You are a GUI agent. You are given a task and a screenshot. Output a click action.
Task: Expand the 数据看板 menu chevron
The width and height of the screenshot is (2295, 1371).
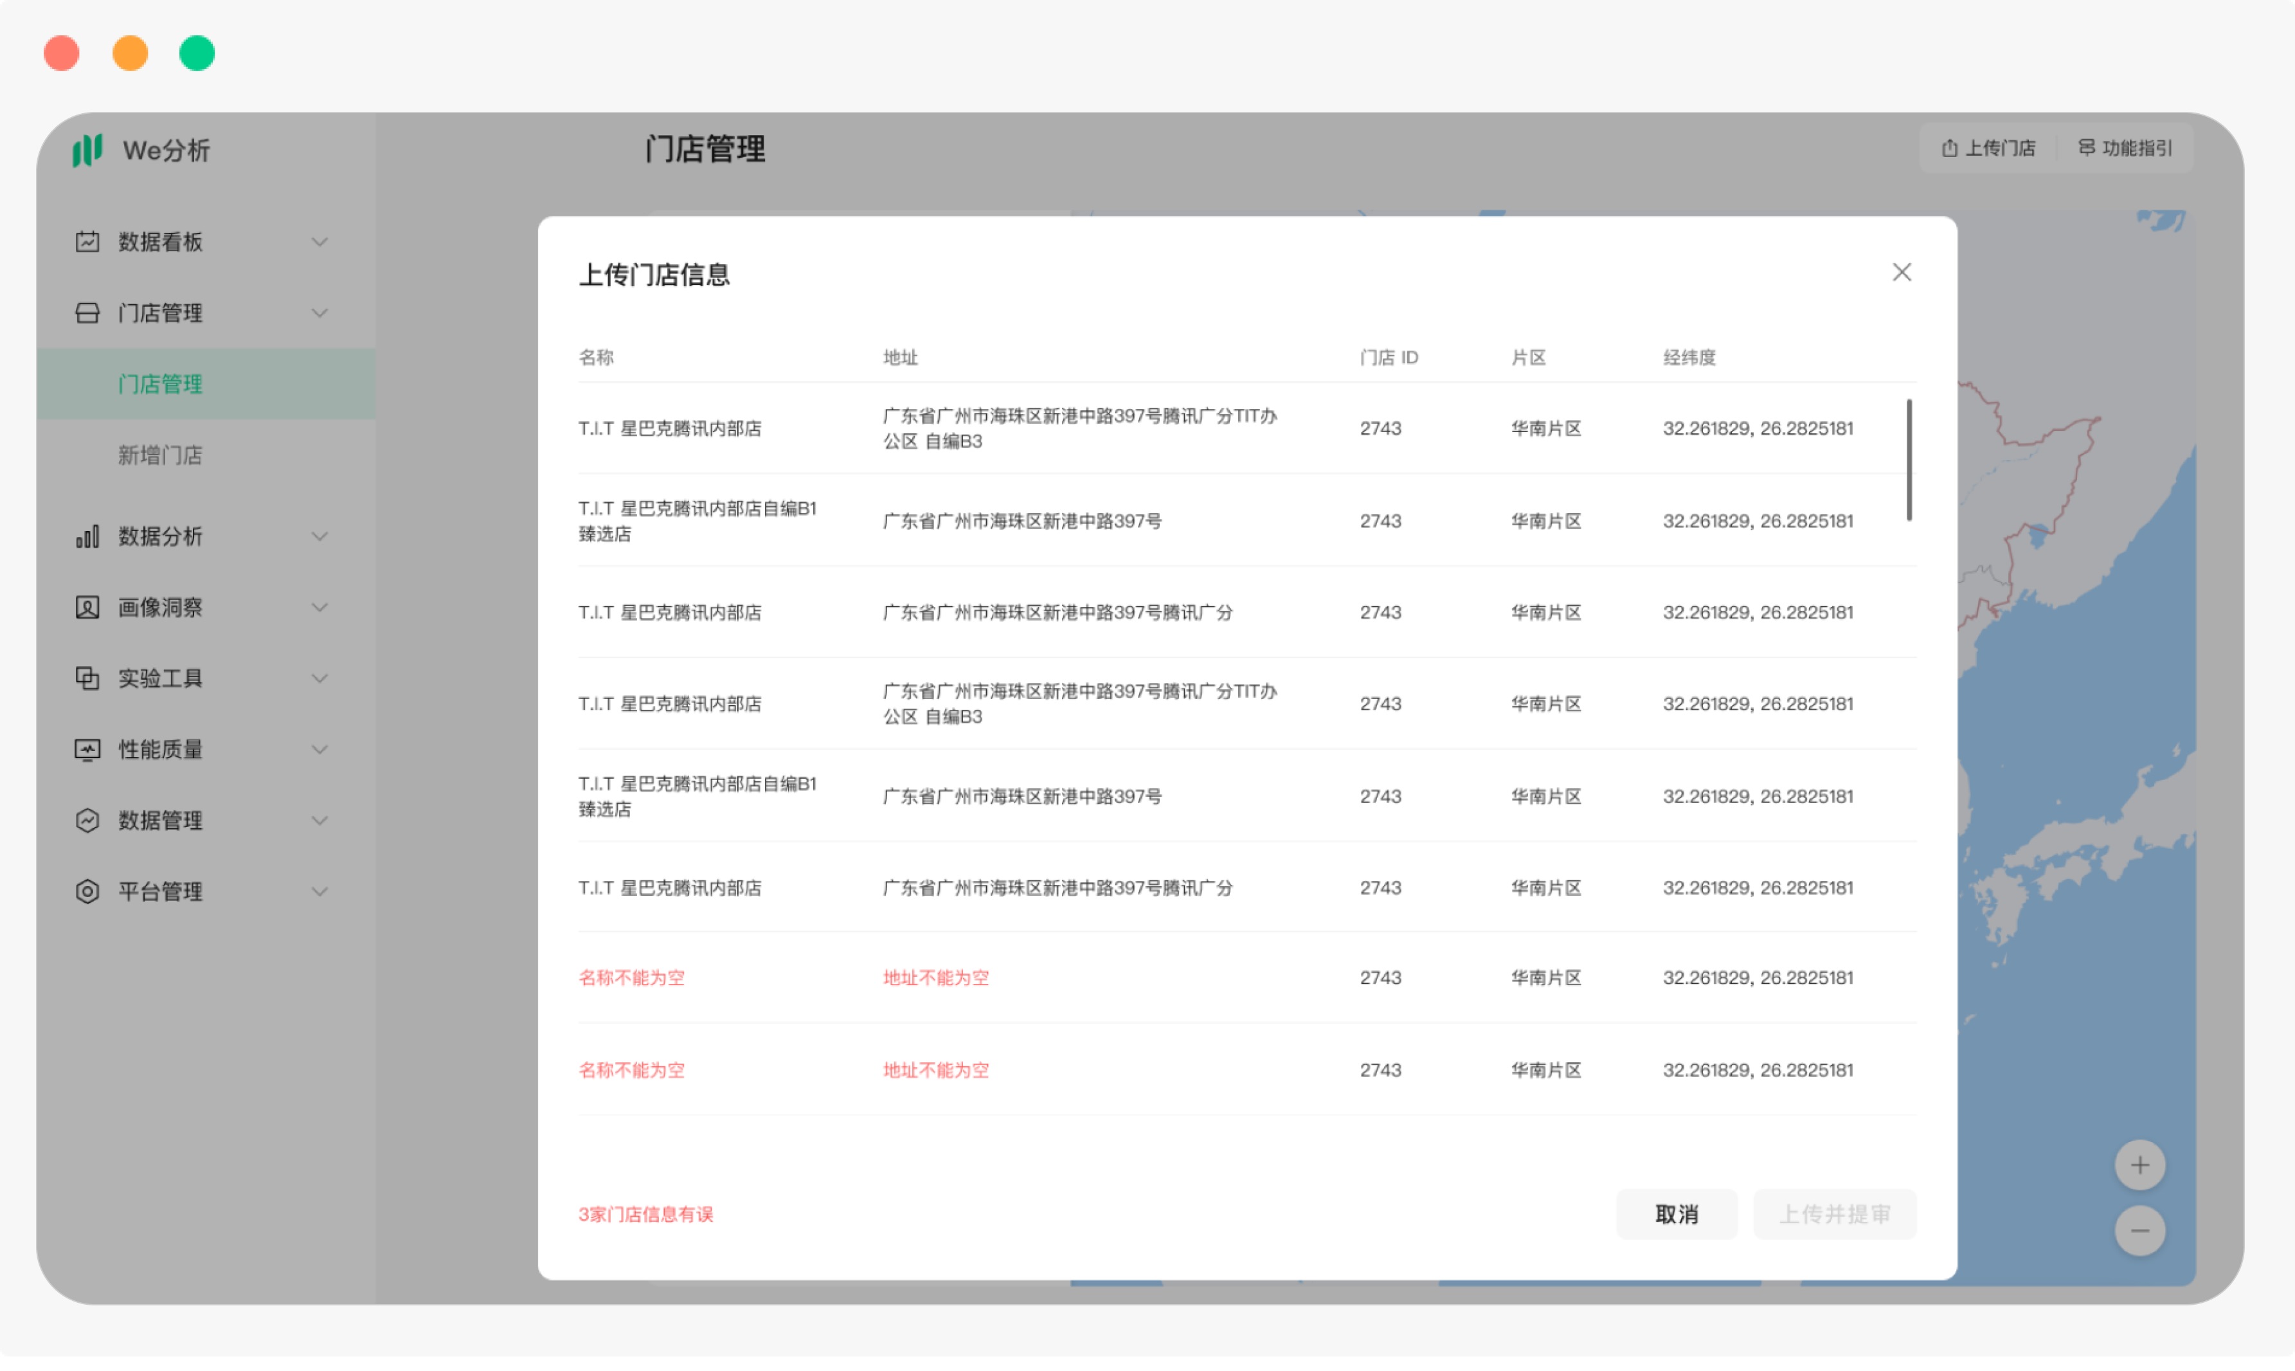[319, 242]
